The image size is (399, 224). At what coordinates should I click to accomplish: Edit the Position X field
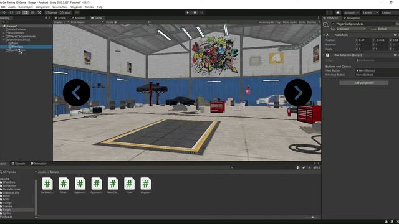coord(365,40)
